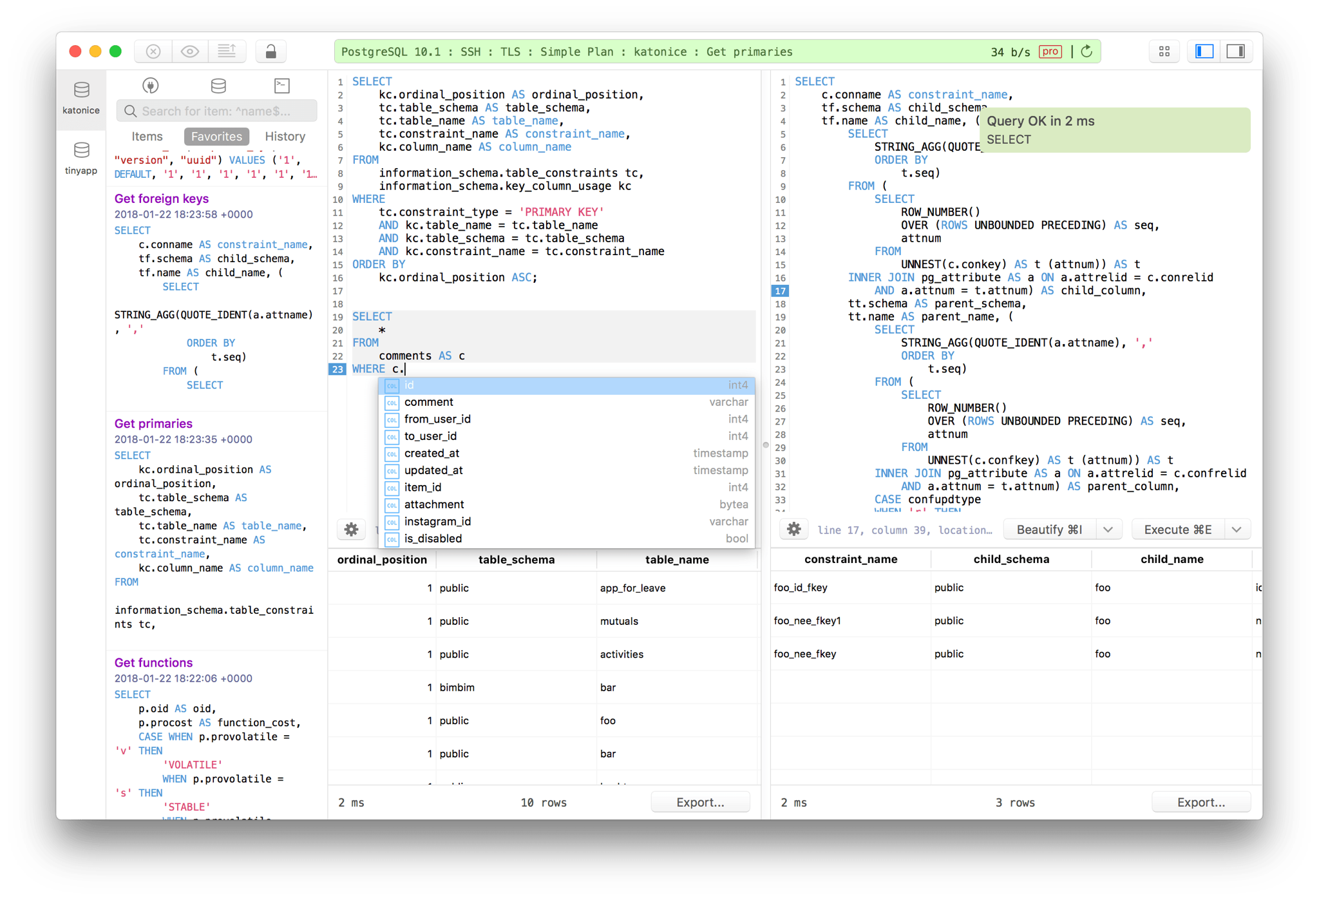This screenshot has height=900, width=1319.
Task: Open the grid layout icon top right
Action: [x=1164, y=51]
